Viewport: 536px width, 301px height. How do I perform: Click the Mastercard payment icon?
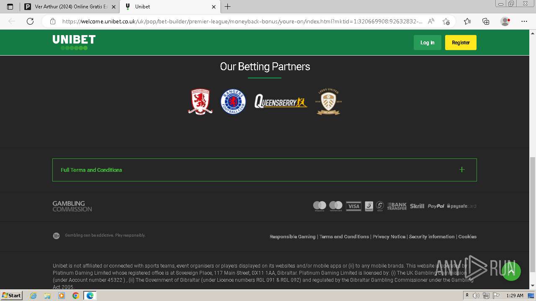coord(336,206)
